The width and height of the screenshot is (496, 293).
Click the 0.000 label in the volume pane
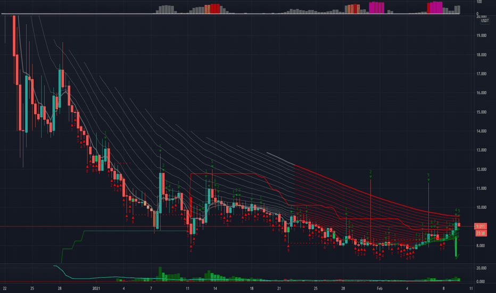[481, 281]
